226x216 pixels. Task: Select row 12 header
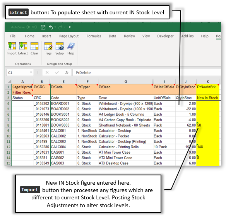[9, 147]
